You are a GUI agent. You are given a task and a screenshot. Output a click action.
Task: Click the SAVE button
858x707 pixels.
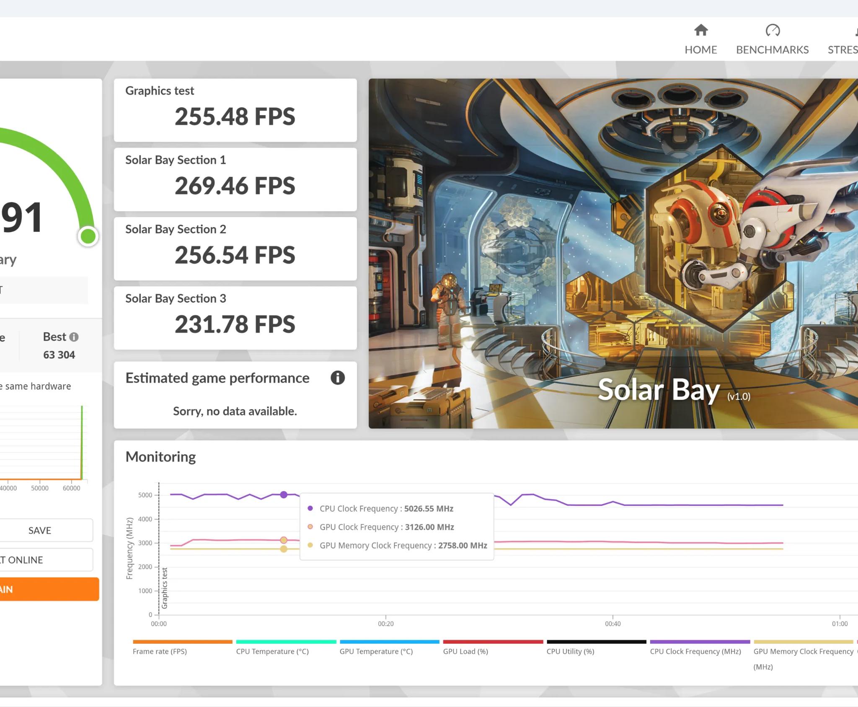tap(40, 530)
